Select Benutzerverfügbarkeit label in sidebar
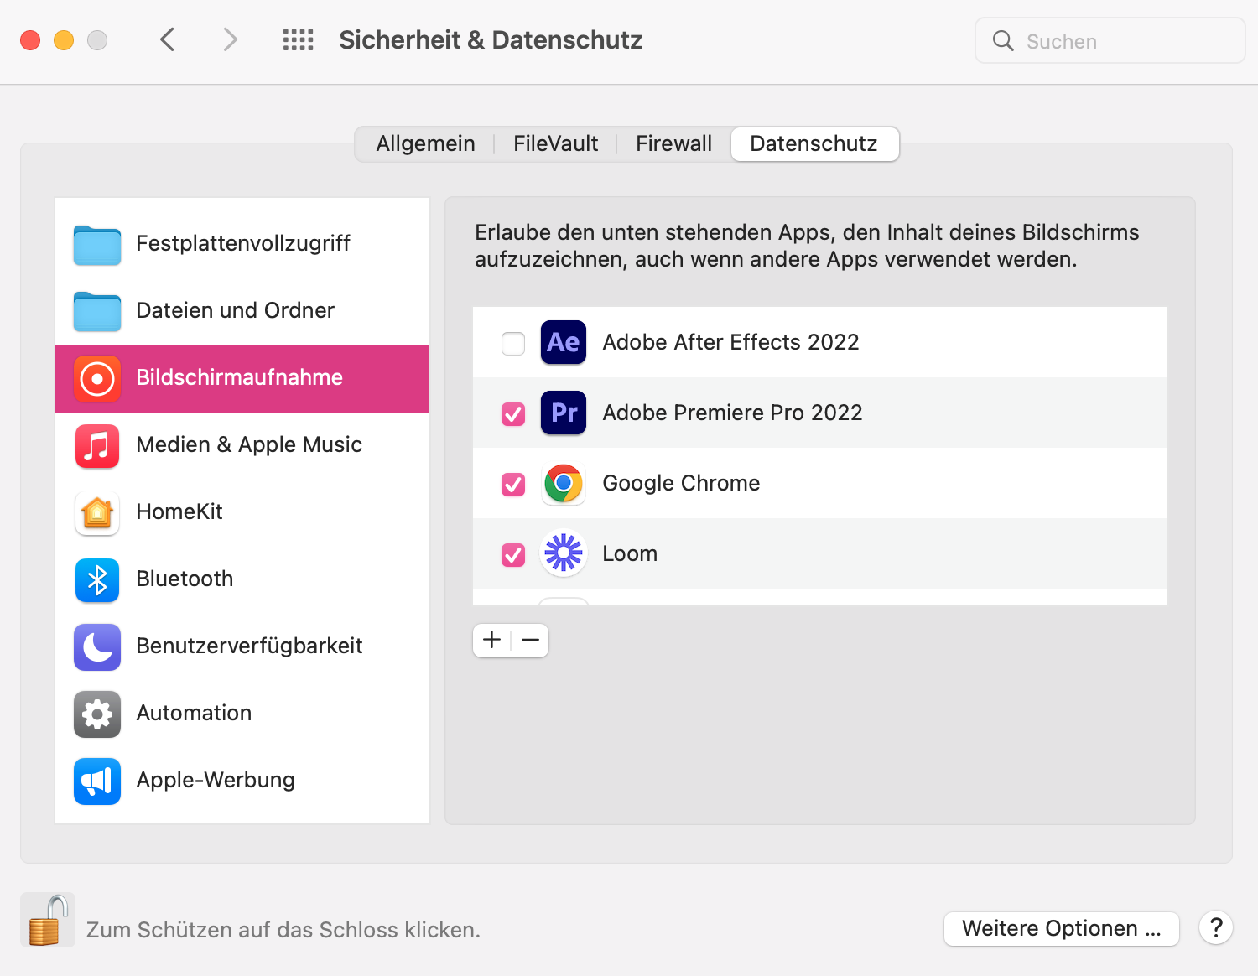 coord(249,646)
